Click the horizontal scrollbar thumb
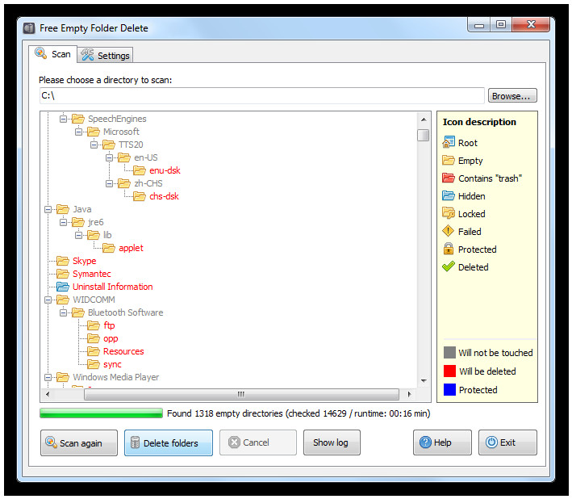 click(241, 394)
